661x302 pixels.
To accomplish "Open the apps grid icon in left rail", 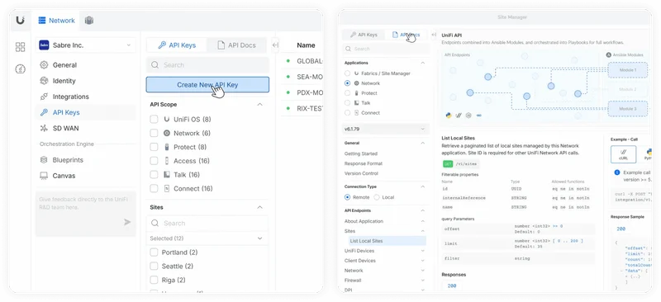I will 20,47.
